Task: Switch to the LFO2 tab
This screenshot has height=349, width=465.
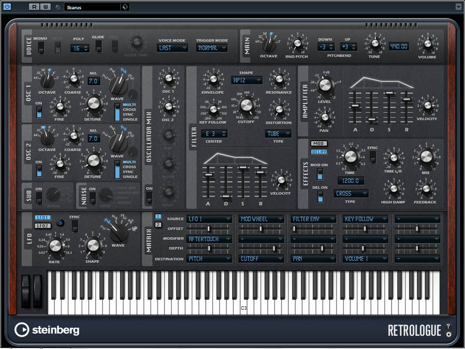Action: click(x=42, y=226)
